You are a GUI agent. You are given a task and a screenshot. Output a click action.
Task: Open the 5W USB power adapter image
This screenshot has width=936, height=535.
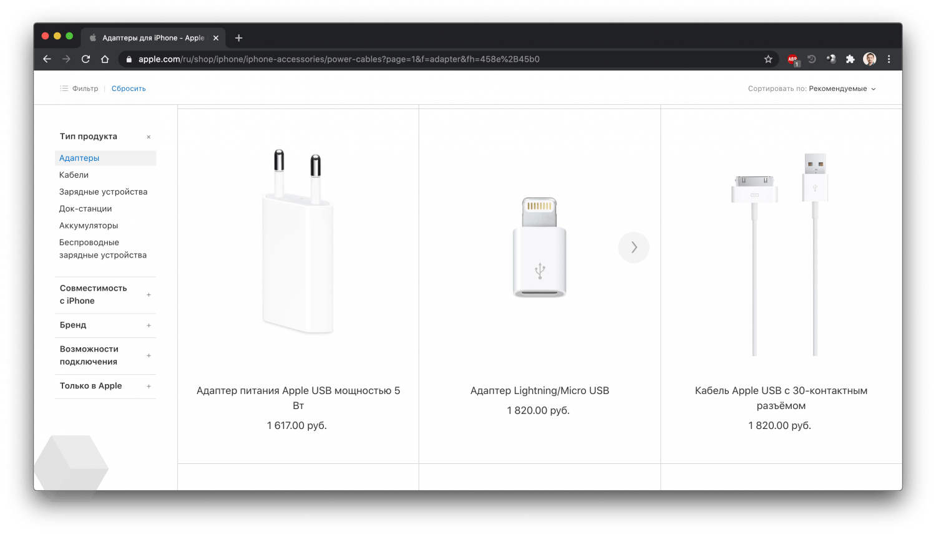(x=298, y=241)
